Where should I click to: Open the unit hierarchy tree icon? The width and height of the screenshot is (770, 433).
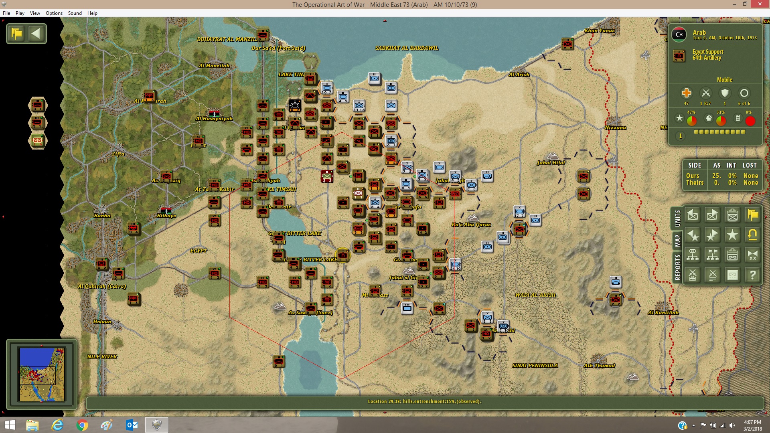click(693, 255)
